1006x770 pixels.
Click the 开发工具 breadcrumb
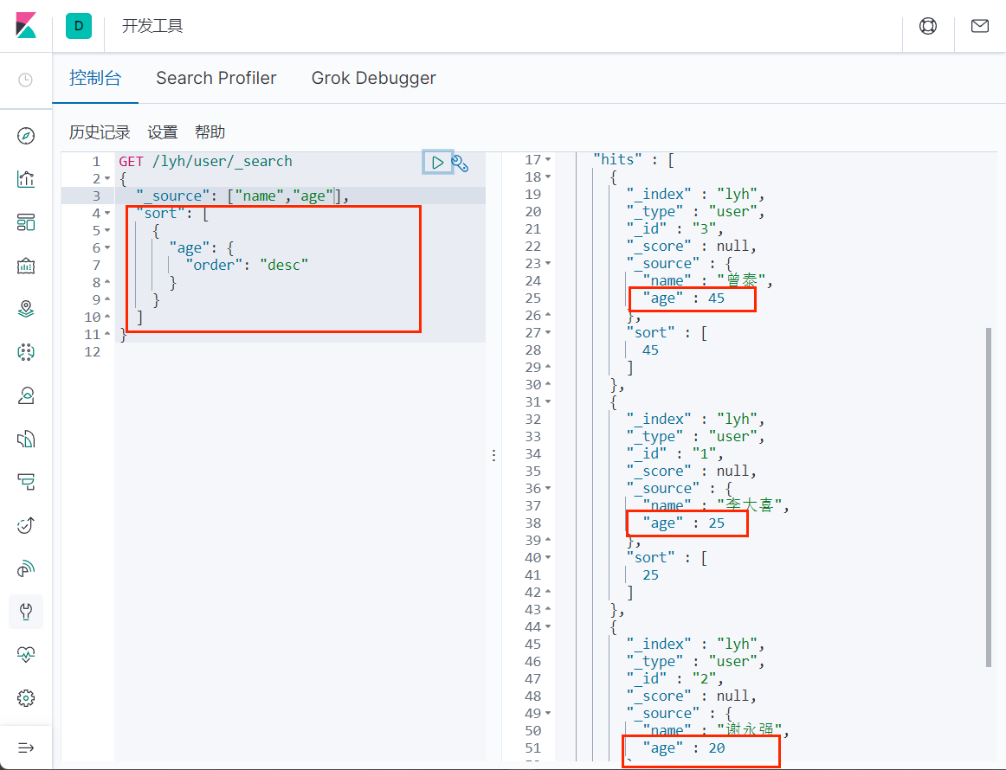152,26
